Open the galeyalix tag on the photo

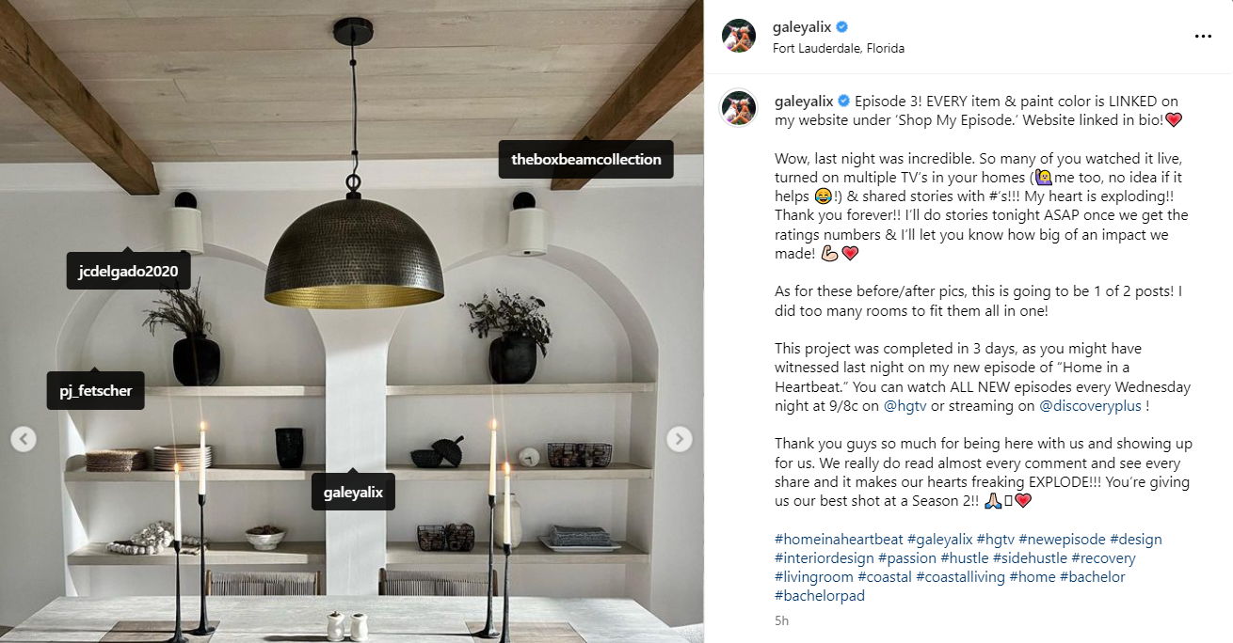click(x=353, y=492)
